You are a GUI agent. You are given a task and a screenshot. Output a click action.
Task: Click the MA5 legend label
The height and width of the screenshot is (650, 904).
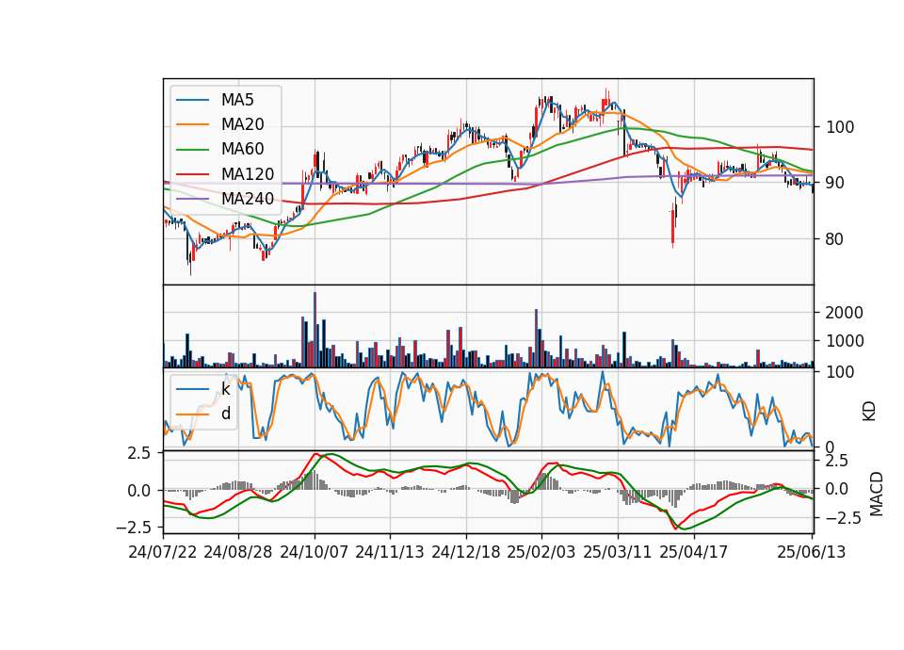(x=237, y=100)
